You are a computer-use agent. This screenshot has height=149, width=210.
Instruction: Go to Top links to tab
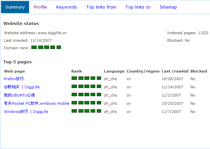[x=138, y=7]
